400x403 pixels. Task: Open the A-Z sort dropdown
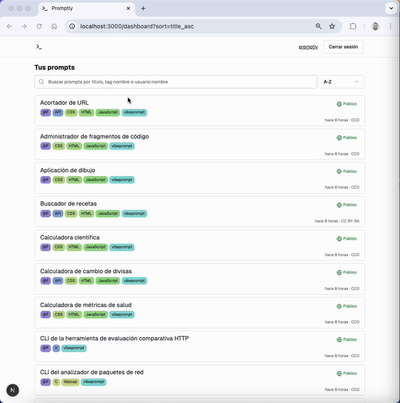pyautogui.click(x=341, y=81)
